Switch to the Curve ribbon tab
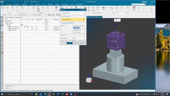The image size is (170, 96). click(31, 4)
